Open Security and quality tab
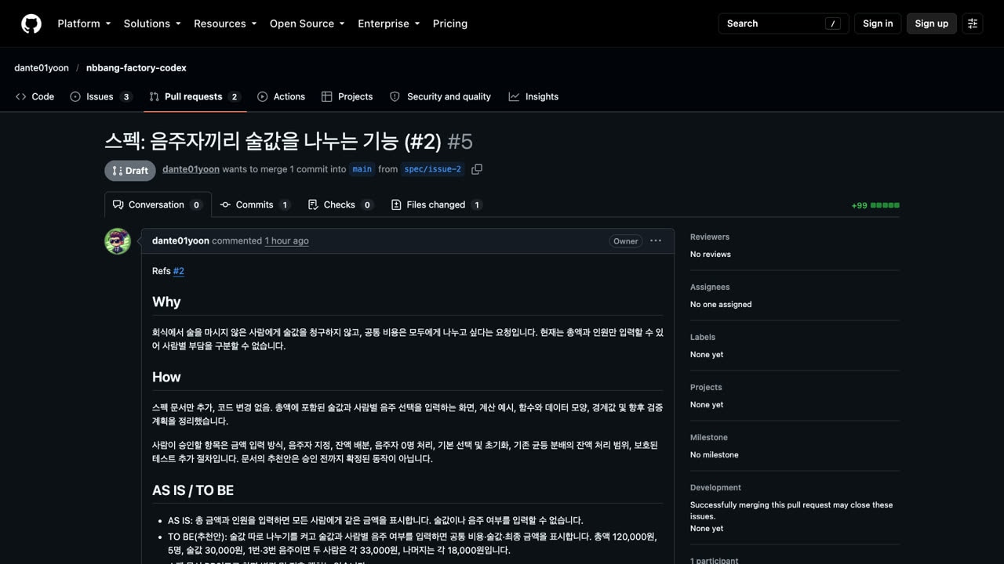1004x564 pixels. [x=440, y=96]
